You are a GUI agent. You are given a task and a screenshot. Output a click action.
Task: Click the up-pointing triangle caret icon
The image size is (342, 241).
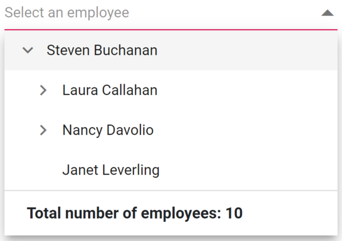tap(327, 13)
